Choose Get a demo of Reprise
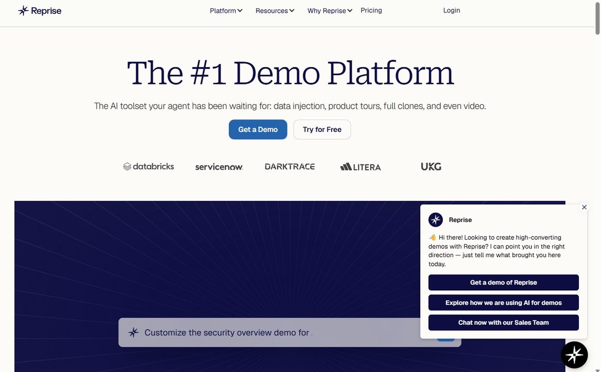The width and height of the screenshot is (601, 372). click(503, 282)
